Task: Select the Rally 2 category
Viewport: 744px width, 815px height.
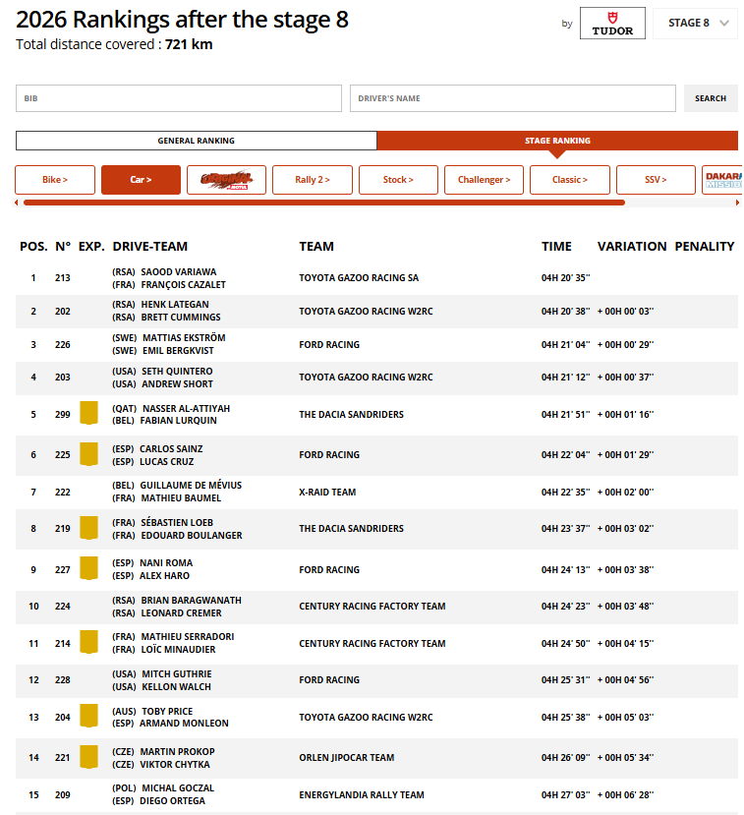Action: tap(313, 180)
